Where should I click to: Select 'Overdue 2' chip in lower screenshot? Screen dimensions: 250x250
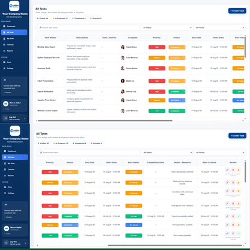(x=96, y=144)
